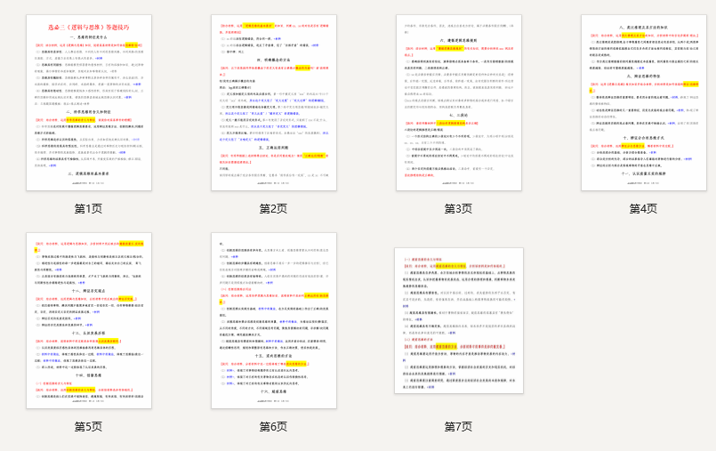Screen dimensions: 716x451
Task: Open the page 2 thumbnail
Action: pos(274,102)
